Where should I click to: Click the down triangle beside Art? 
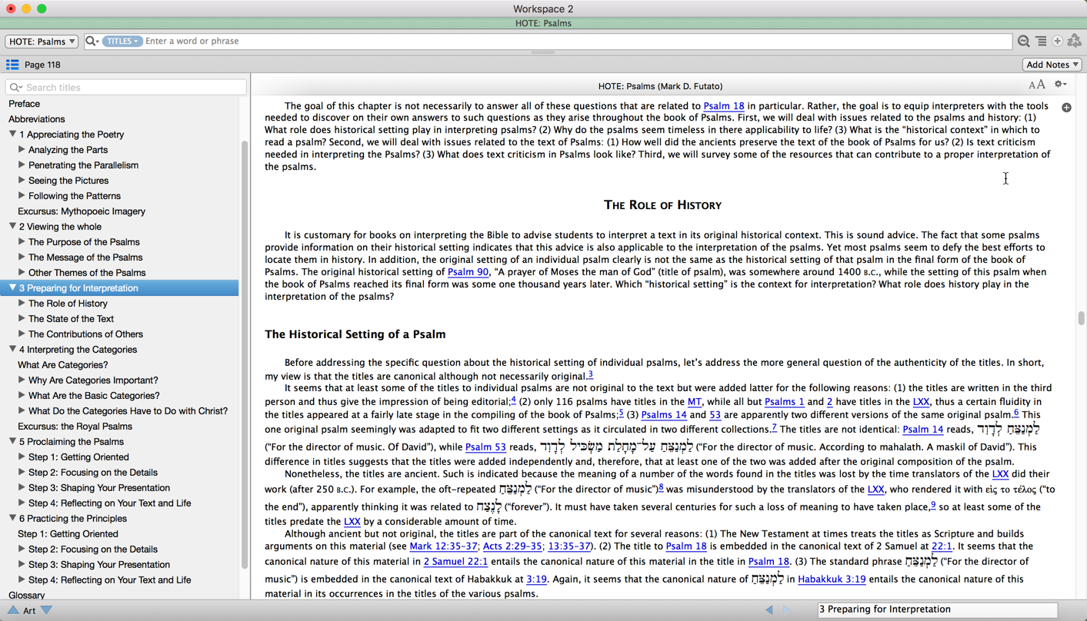[47, 610]
